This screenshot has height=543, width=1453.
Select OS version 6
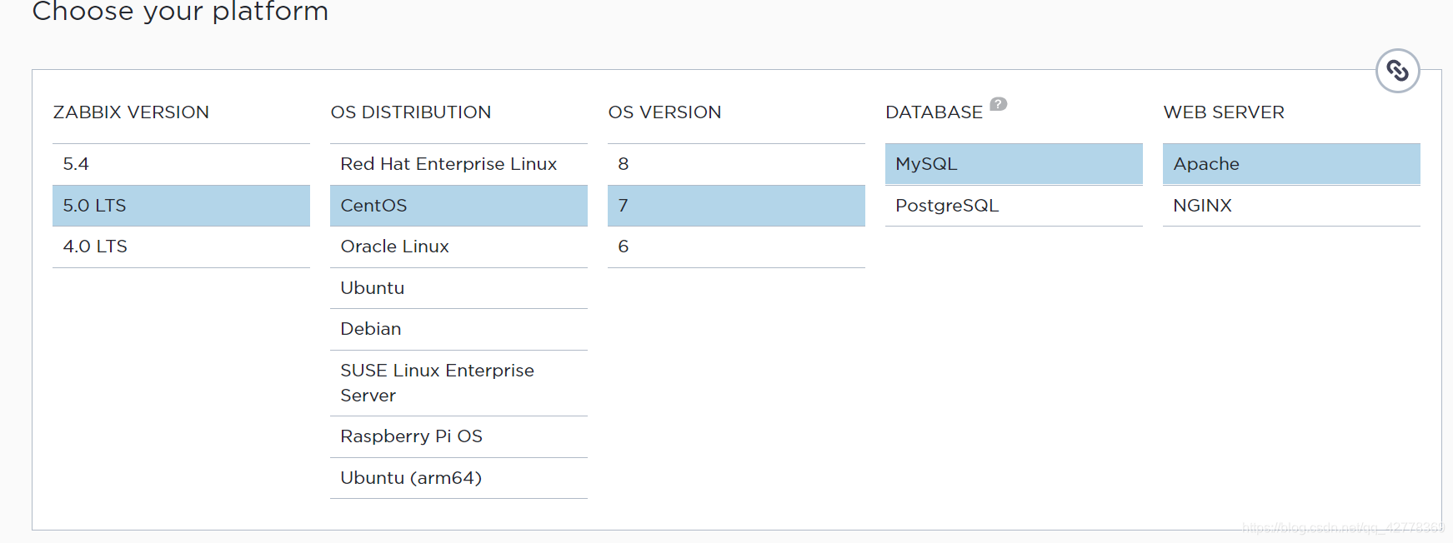pos(736,247)
